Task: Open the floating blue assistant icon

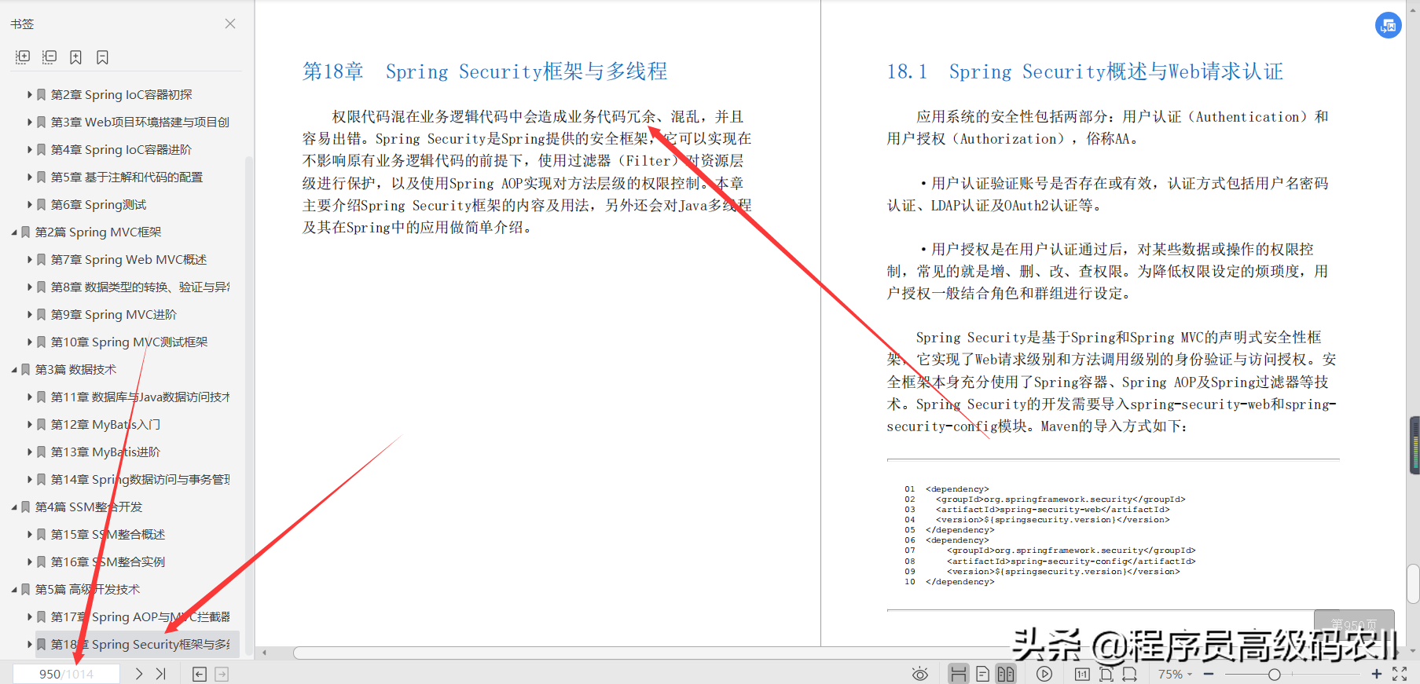Action: coord(1389,25)
